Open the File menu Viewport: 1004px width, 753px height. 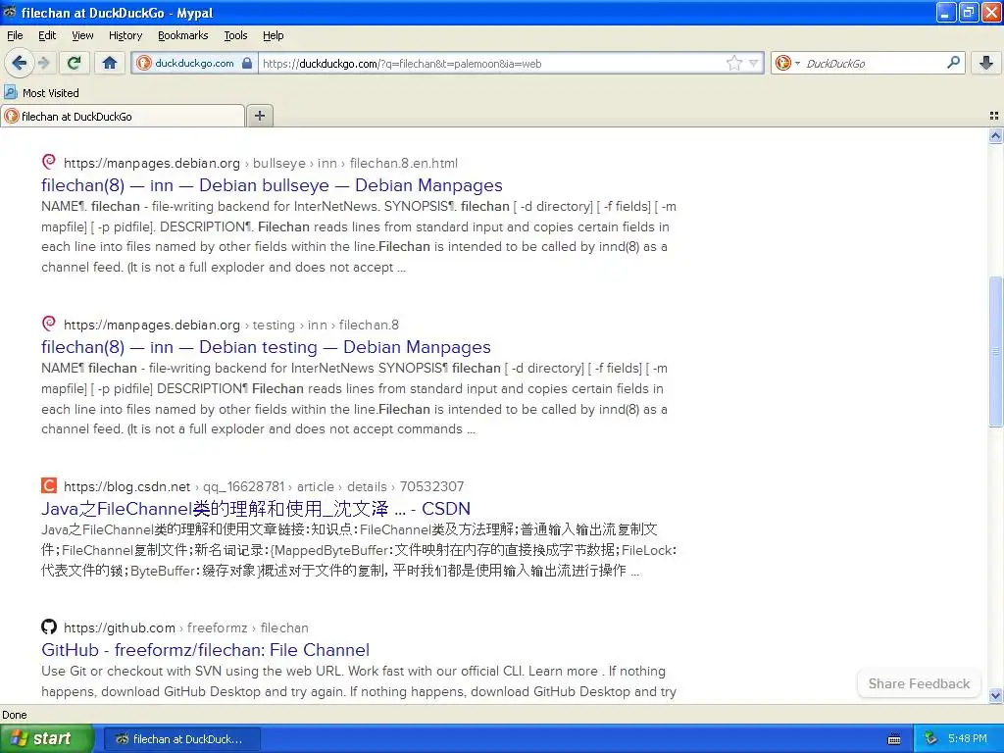(x=15, y=35)
